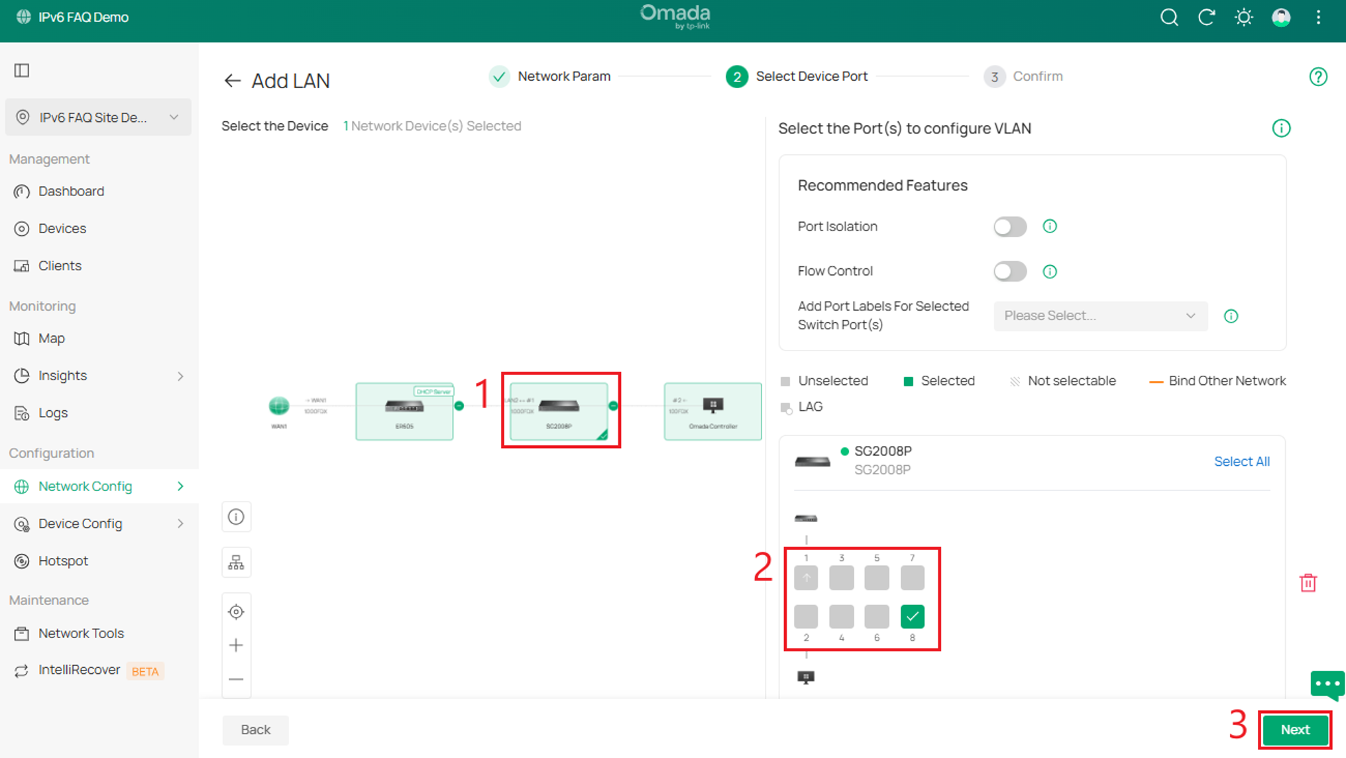Select port 6 on SG2008P

click(877, 617)
